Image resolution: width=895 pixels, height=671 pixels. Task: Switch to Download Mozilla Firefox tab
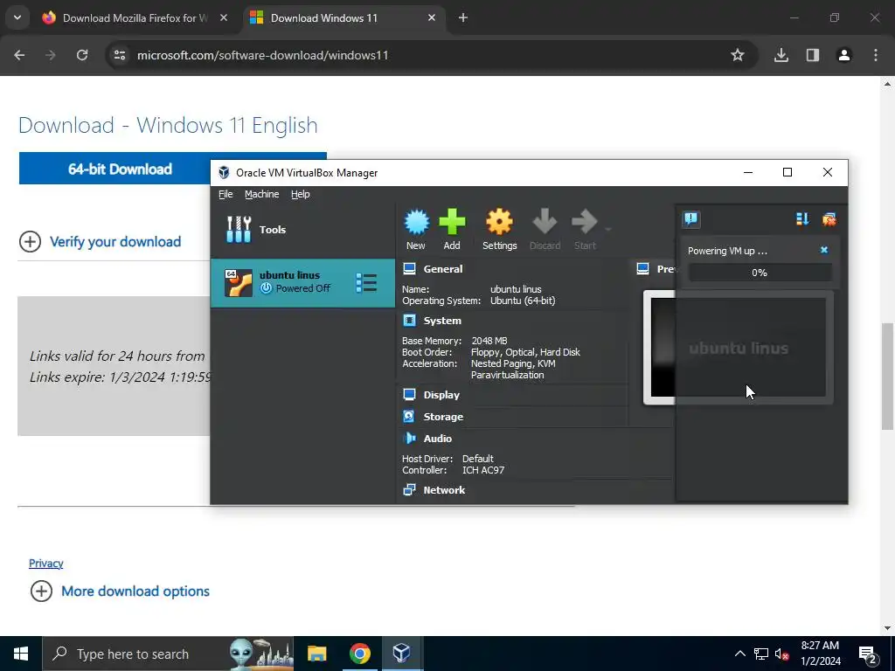pos(135,18)
